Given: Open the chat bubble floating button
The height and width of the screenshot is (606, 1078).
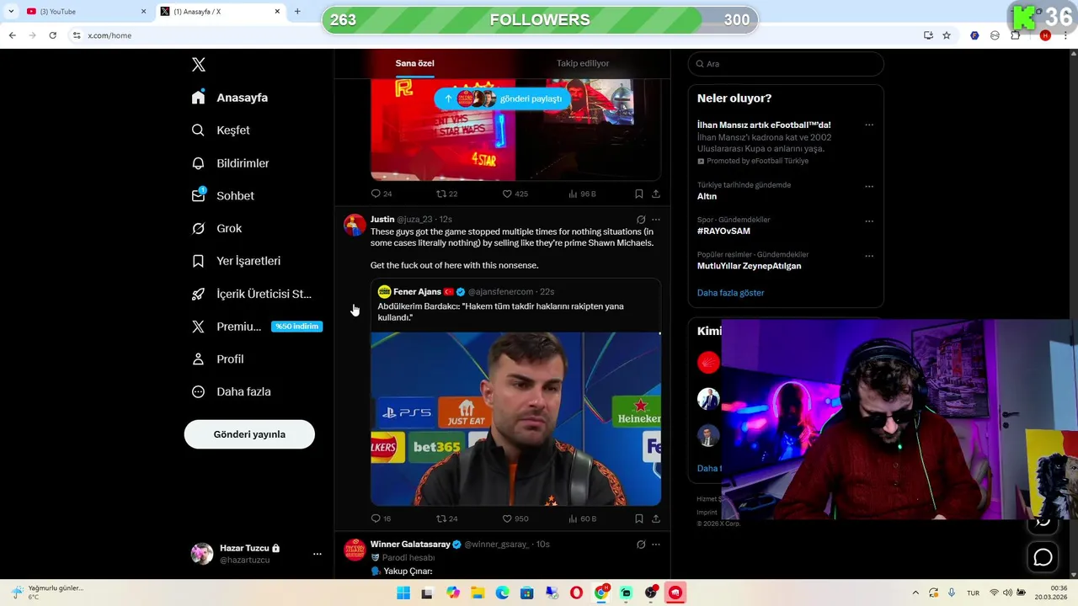Looking at the screenshot, I should 1043,557.
